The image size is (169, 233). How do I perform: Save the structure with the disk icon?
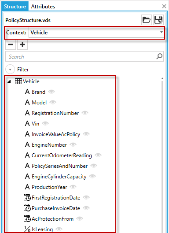pos(158,20)
